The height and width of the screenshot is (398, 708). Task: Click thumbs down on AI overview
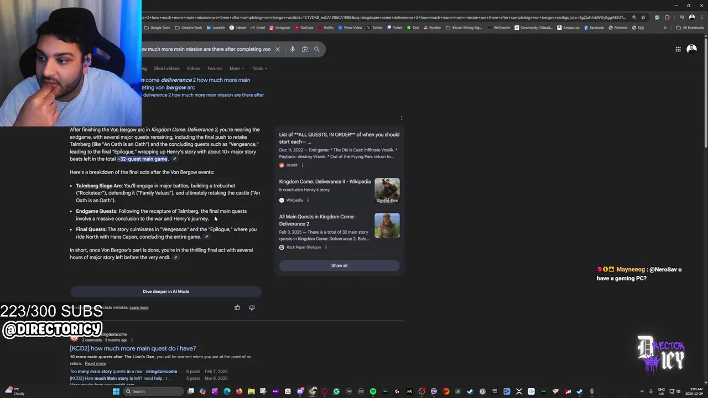point(252,307)
